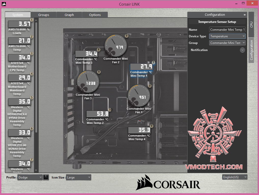
Task: Switch to the Options tab
Action: pyautogui.click(x=95, y=15)
